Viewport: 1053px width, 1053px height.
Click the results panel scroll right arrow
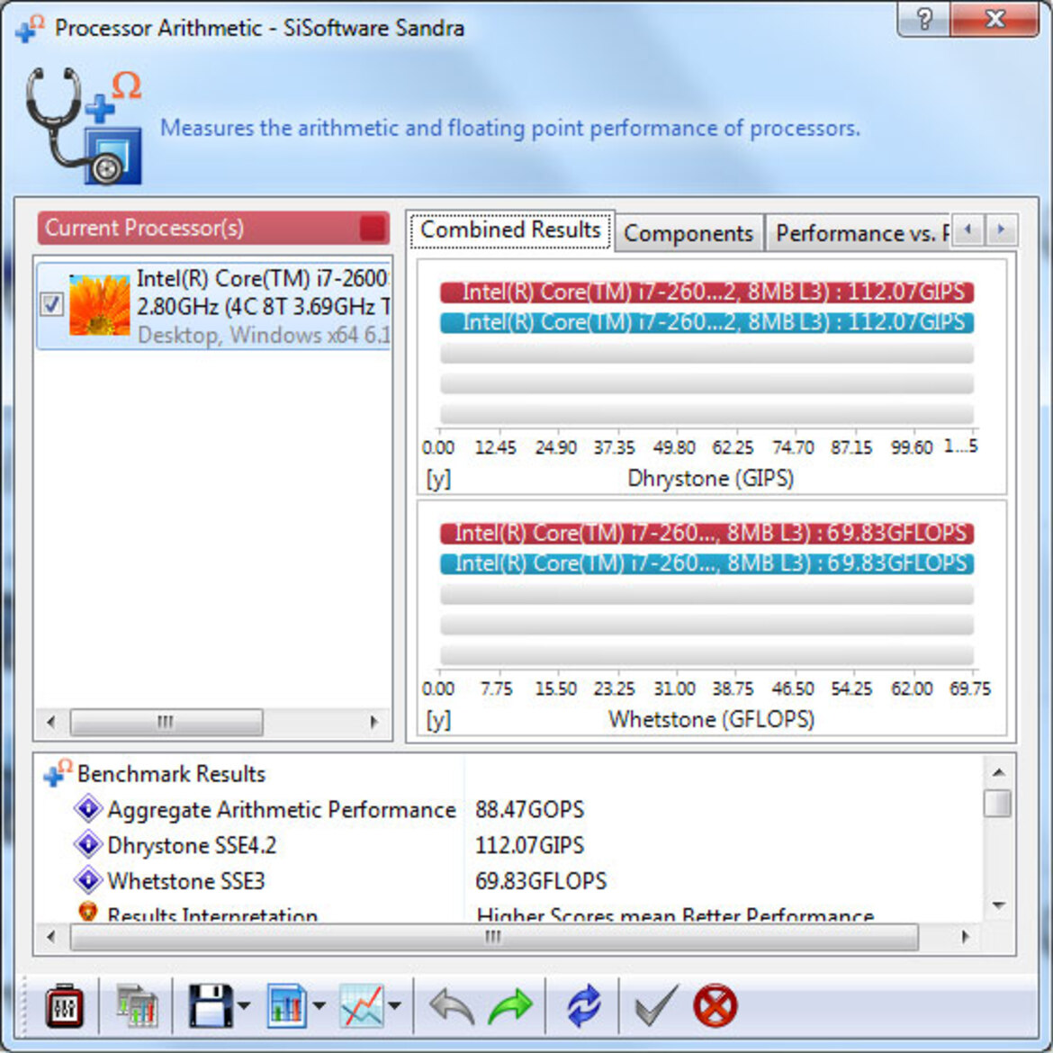[x=965, y=937]
